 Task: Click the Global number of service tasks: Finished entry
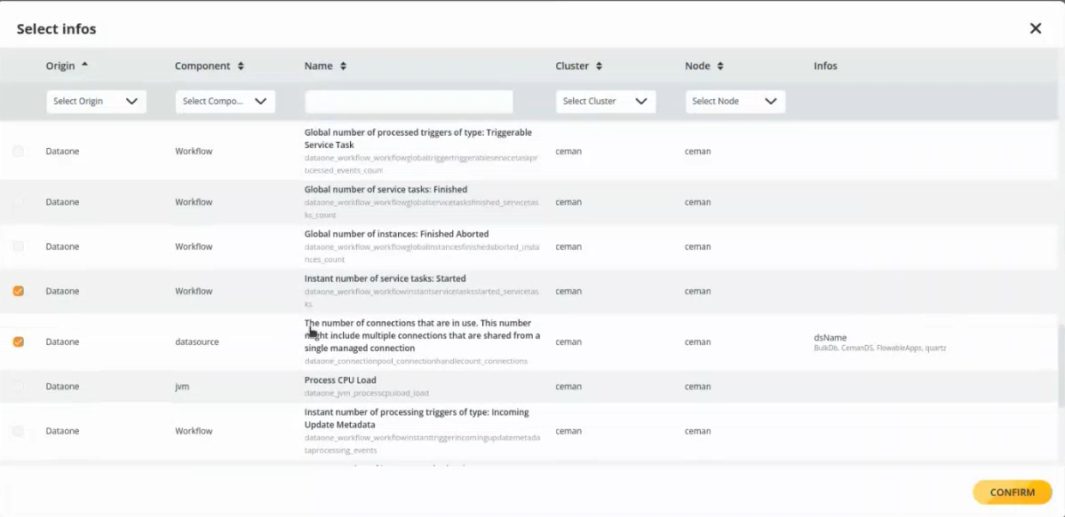click(385, 190)
